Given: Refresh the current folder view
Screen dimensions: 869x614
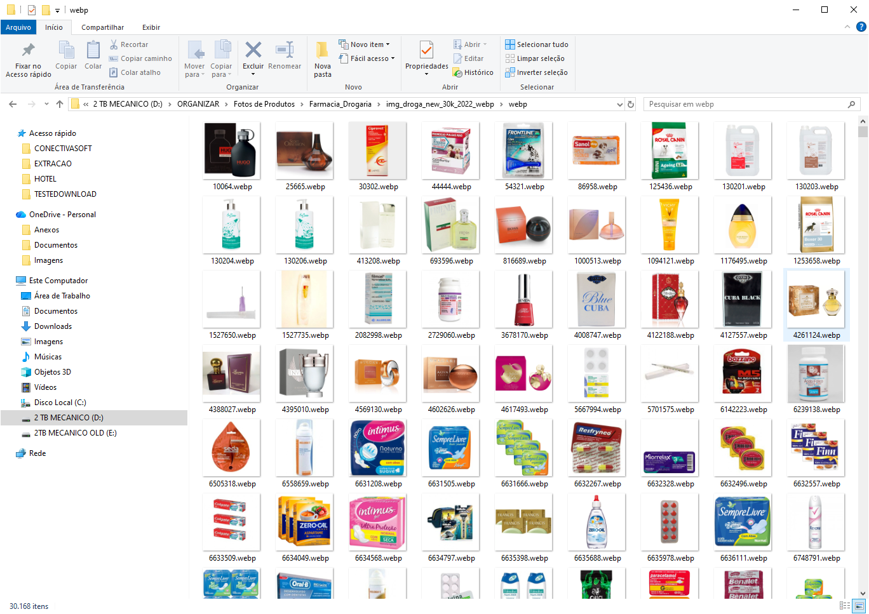Looking at the screenshot, I should 631,104.
